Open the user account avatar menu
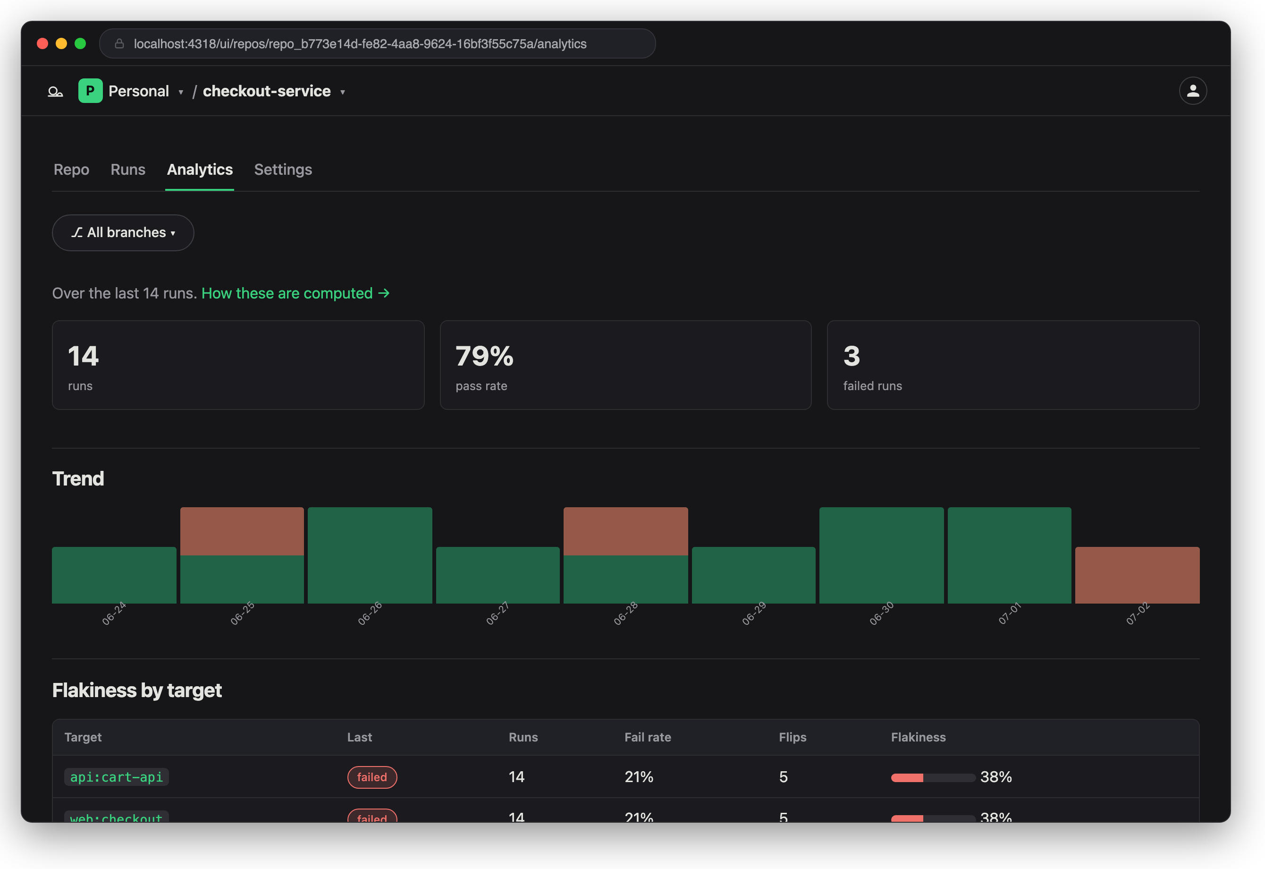The image size is (1265, 869). coord(1193,91)
